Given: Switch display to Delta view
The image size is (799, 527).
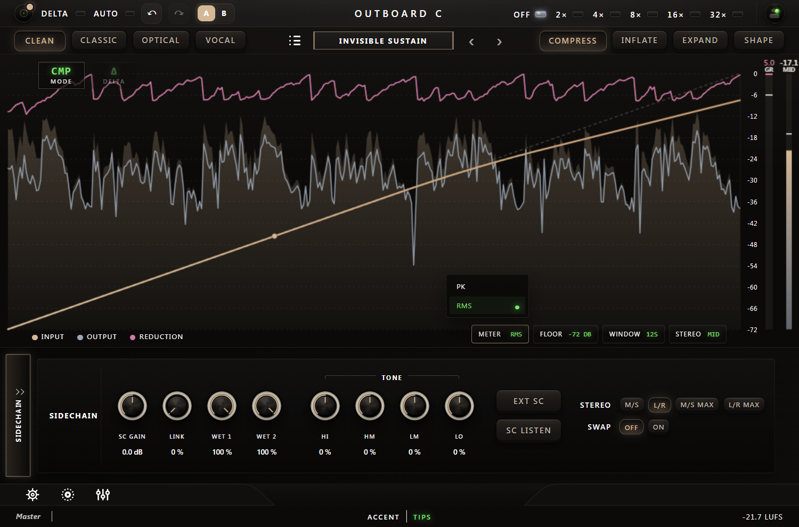Looking at the screenshot, I should [x=113, y=75].
